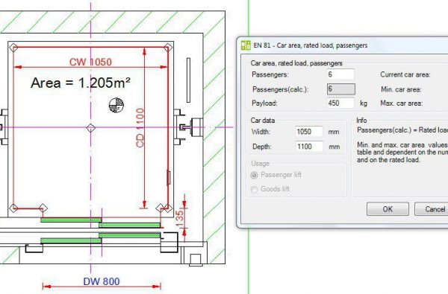The height and width of the screenshot is (294, 448).
Task: Click the top-right car corner grip
Action: coord(168,48)
